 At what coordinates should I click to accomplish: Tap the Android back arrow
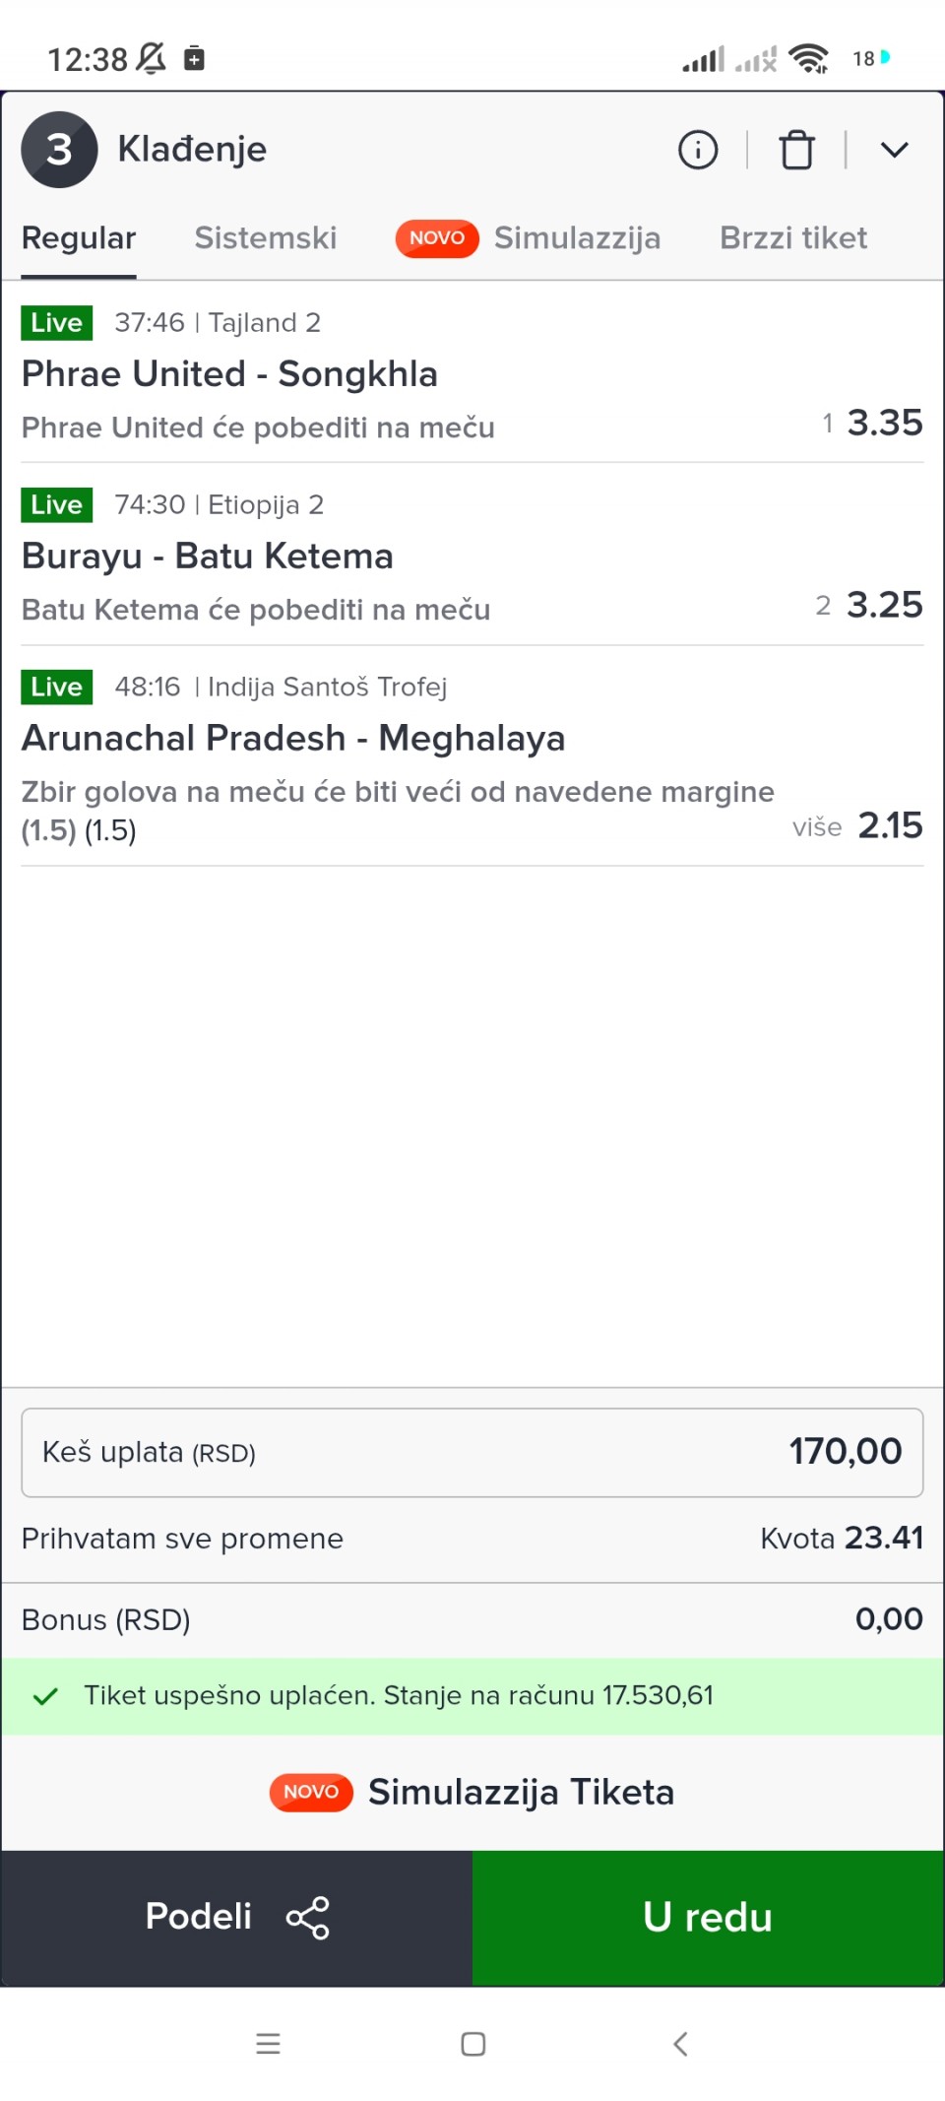click(680, 2044)
